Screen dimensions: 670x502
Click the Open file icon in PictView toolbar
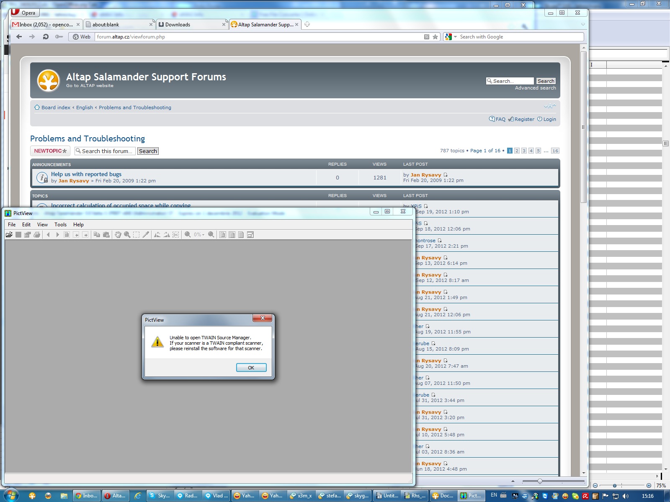pyautogui.click(x=9, y=235)
